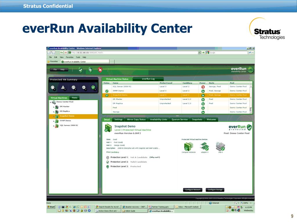This screenshot has width=297, height=222.
Task: Click the power icon in DR Replica table row
Action: (x=203, y=104)
